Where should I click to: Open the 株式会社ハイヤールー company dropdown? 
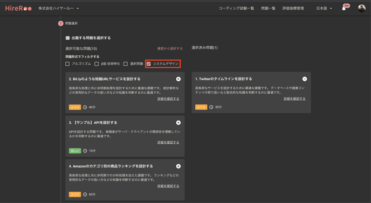(59, 8)
